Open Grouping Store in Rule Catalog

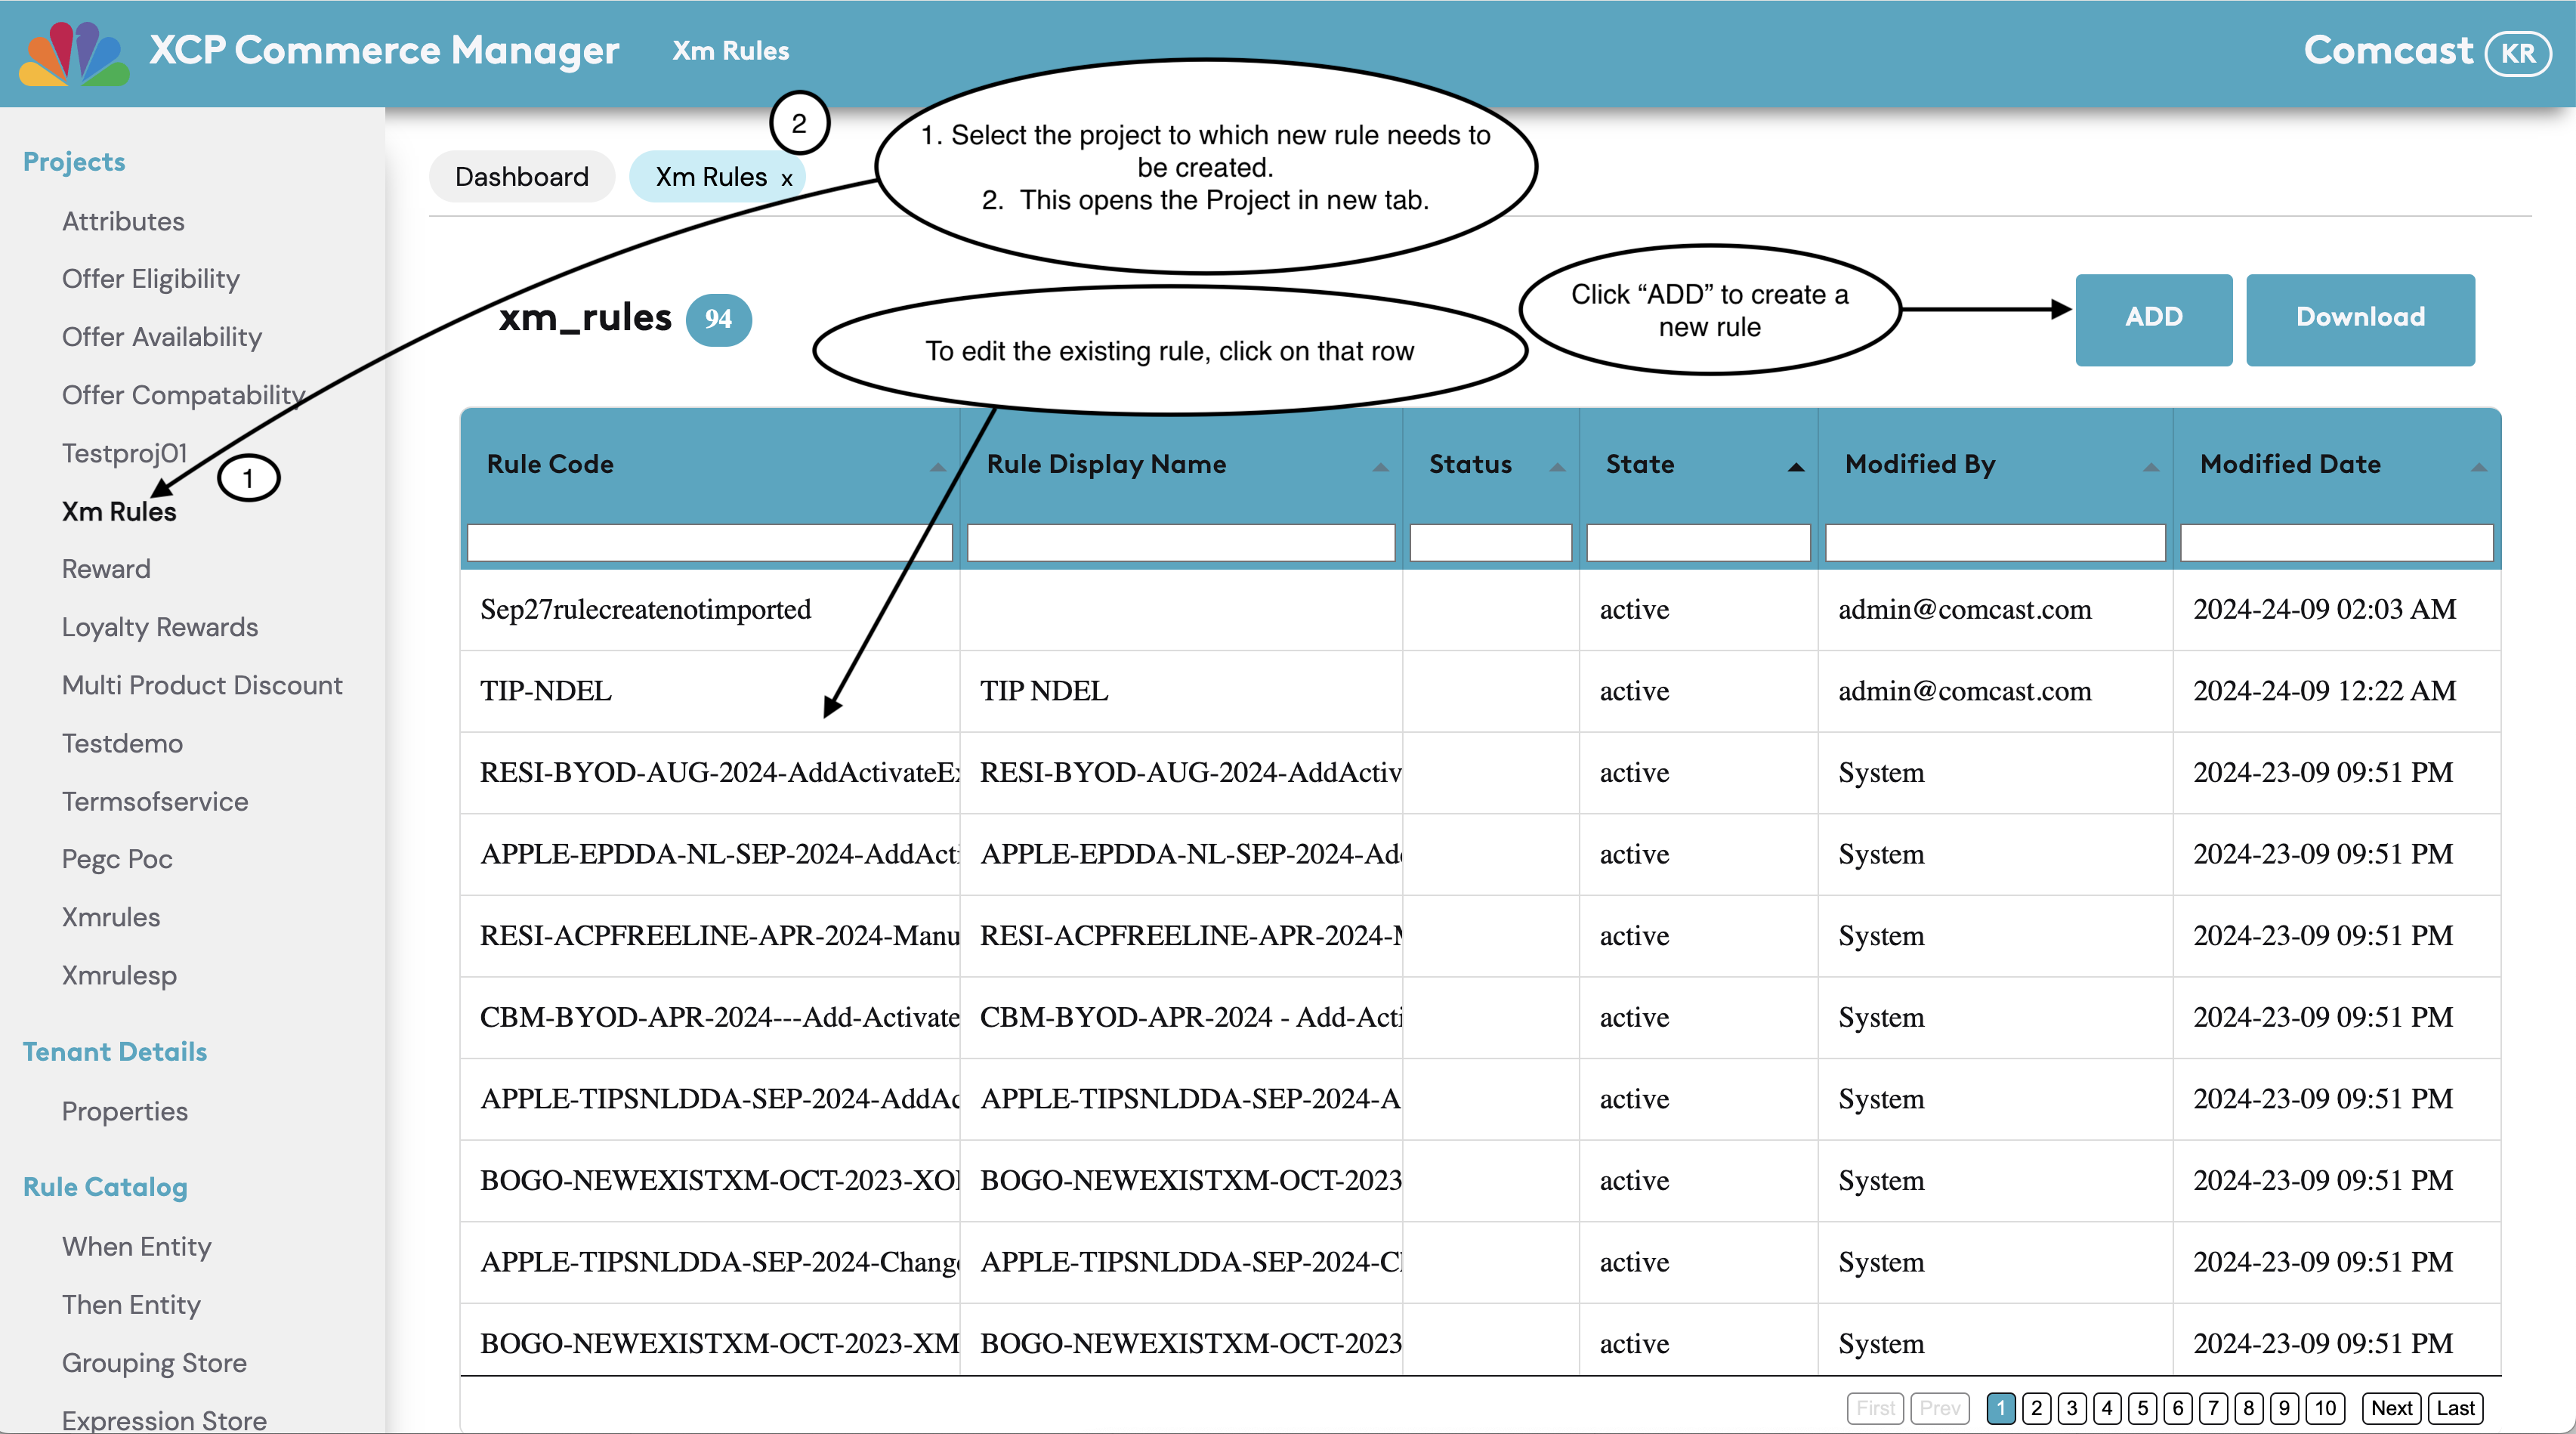[x=154, y=1363]
